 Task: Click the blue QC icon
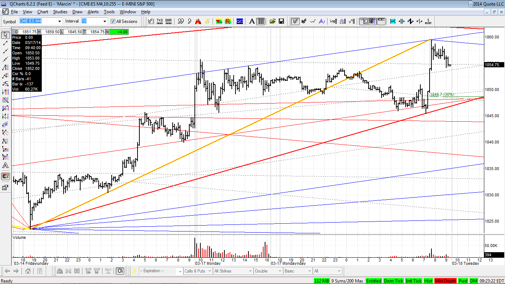240,21
